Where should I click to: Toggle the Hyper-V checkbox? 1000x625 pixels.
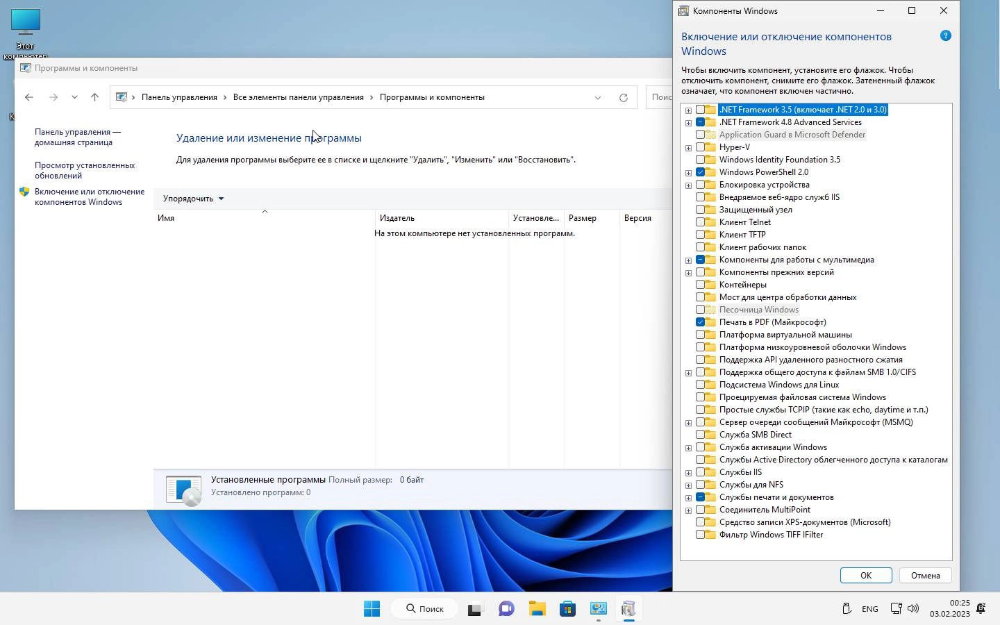[x=700, y=147]
